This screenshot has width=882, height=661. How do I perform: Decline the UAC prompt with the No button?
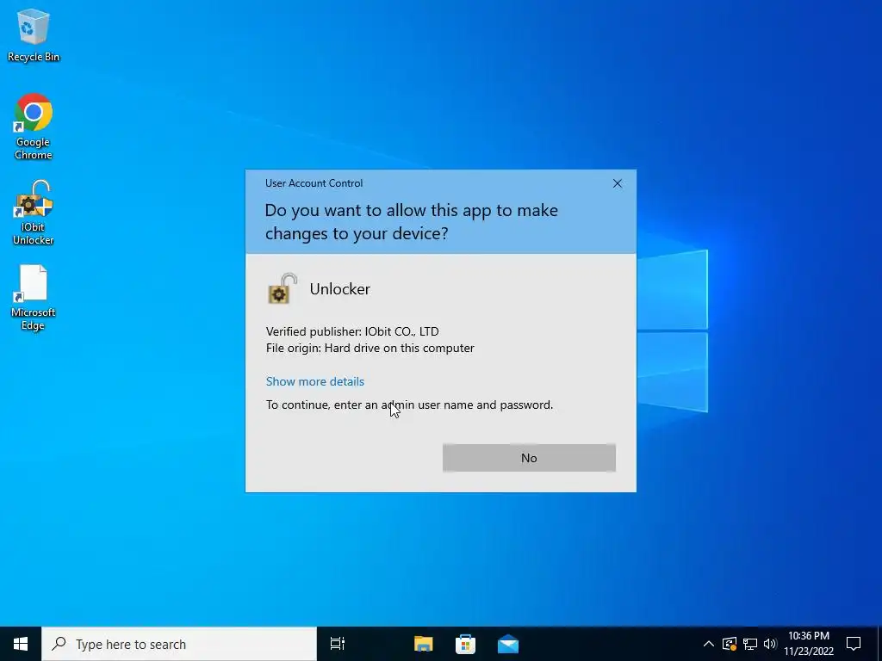(529, 458)
